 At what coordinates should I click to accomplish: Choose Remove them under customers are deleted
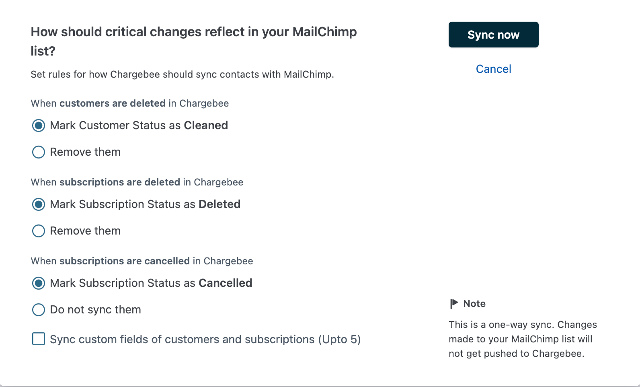tap(39, 152)
